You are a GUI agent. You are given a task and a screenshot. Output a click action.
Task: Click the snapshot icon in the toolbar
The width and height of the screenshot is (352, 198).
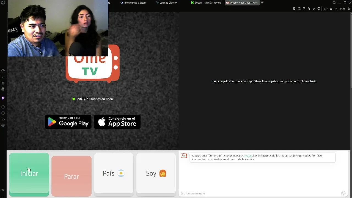(299, 9)
